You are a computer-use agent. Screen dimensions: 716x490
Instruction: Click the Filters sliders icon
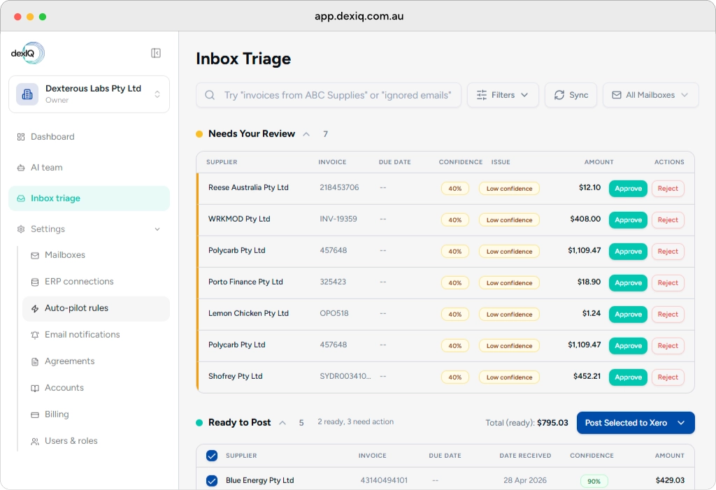click(x=482, y=95)
